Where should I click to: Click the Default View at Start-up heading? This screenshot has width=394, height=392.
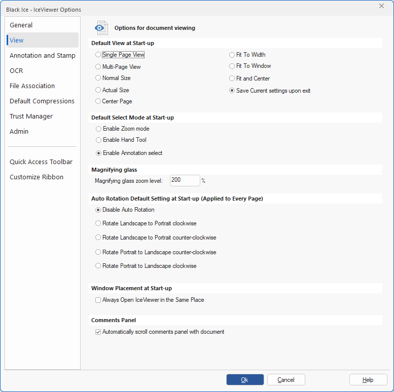click(123, 43)
